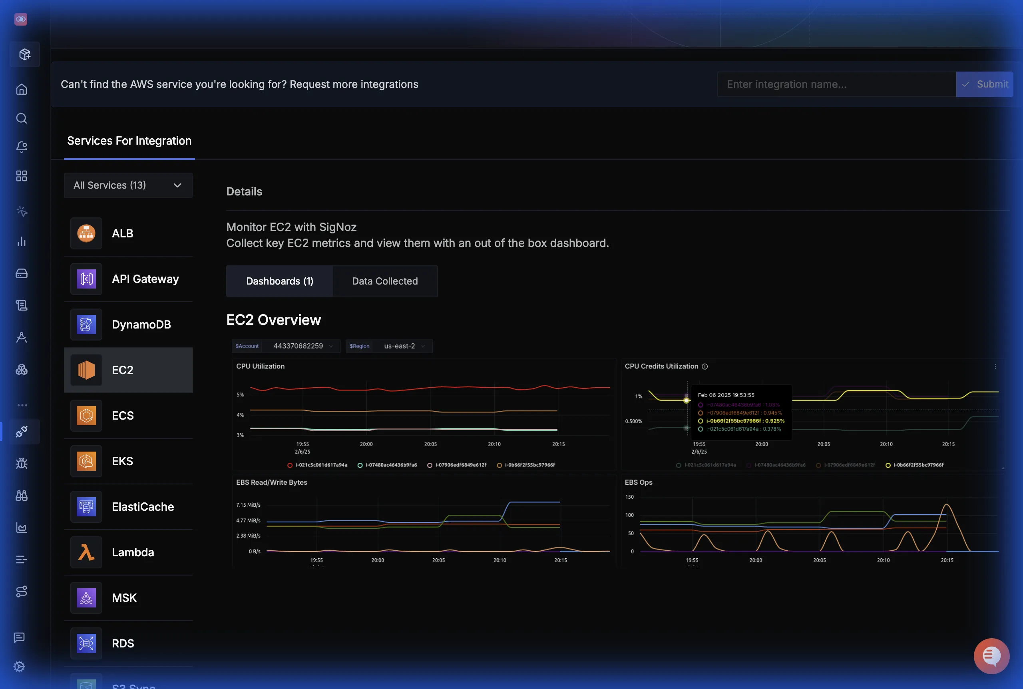
Task: Open the Home icon in sidebar
Action: [22, 90]
